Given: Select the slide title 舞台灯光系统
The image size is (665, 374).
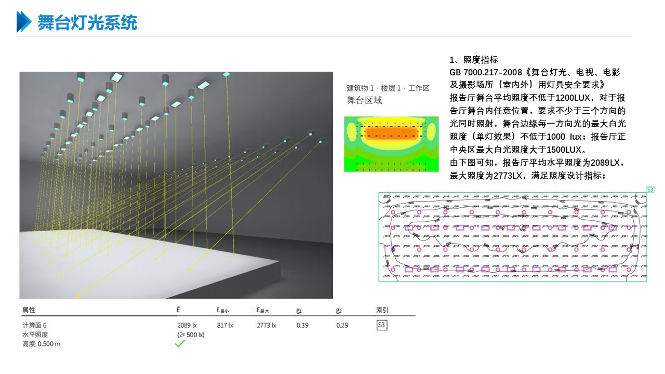Looking at the screenshot, I should (x=87, y=22).
